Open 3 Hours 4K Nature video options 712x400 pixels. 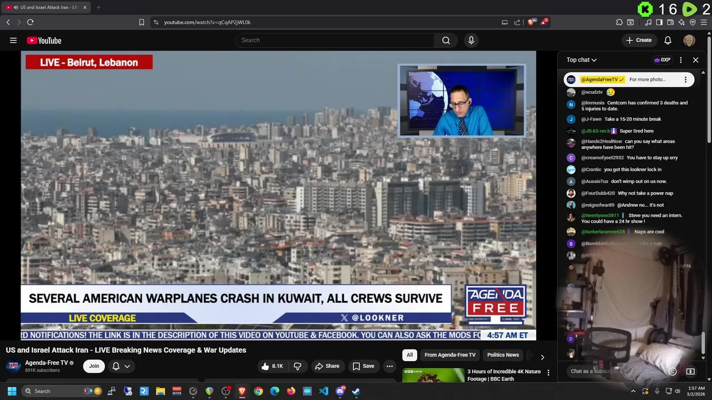pyautogui.click(x=548, y=373)
